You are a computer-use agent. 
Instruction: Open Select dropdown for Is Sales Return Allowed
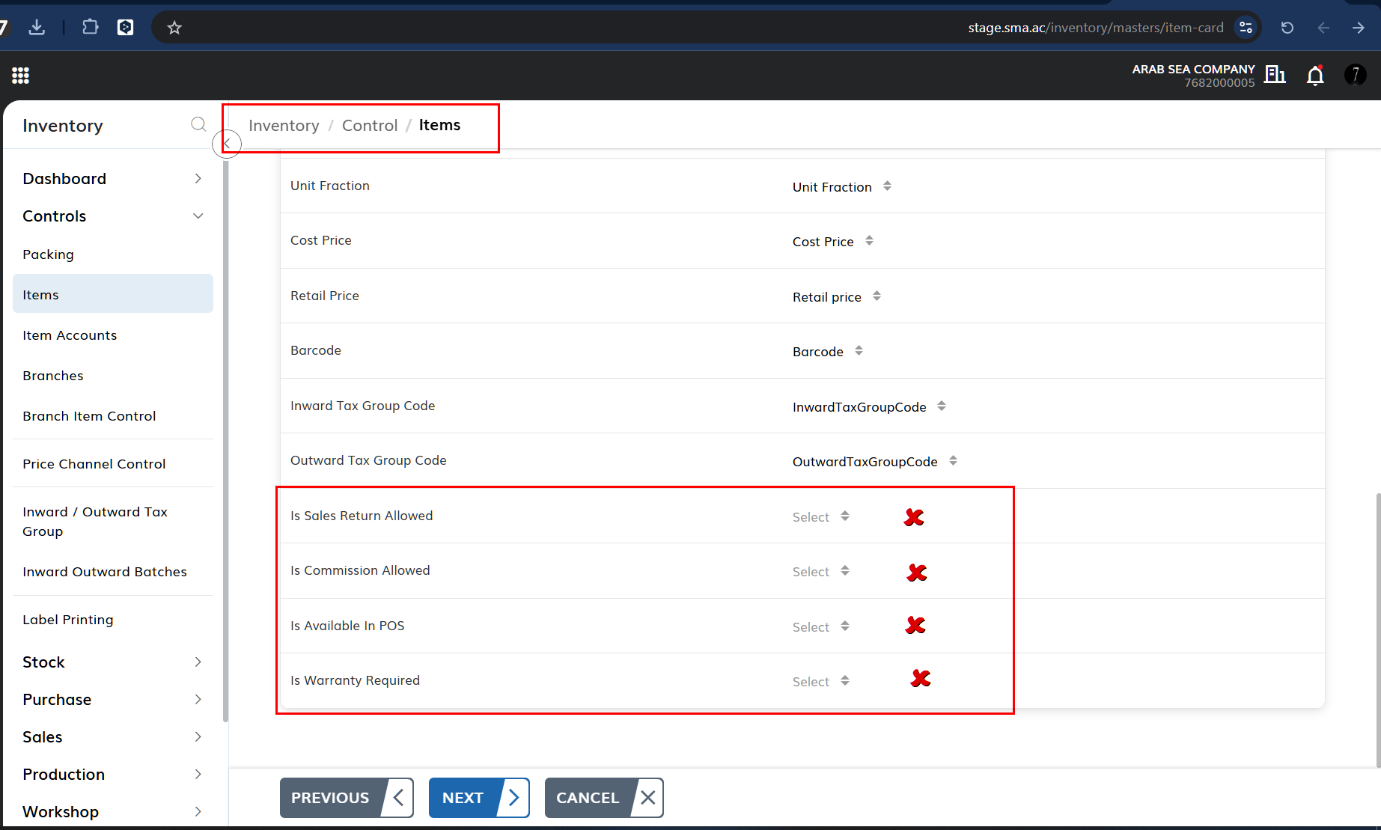coord(821,517)
